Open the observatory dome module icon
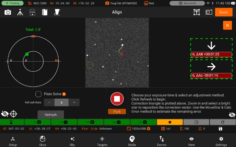This screenshot has height=147, width=236. (32, 12)
